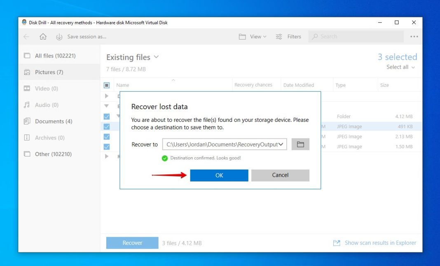Click the 3 selected indicator
Viewport: 440px width, 266px height.
[397, 57]
